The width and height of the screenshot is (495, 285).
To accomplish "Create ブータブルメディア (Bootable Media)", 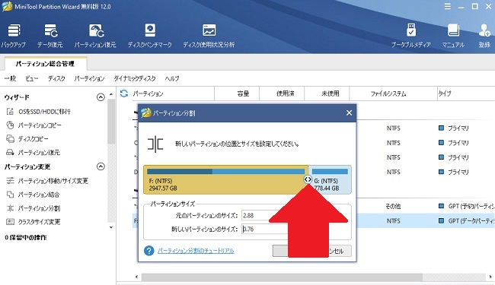I will pyautogui.click(x=411, y=36).
